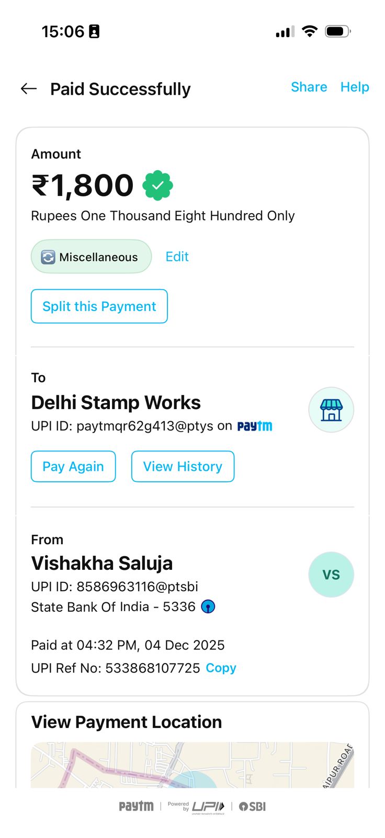Tap the VS profile avatar
The height and width of the screenshot is (838, 385).
331,575
